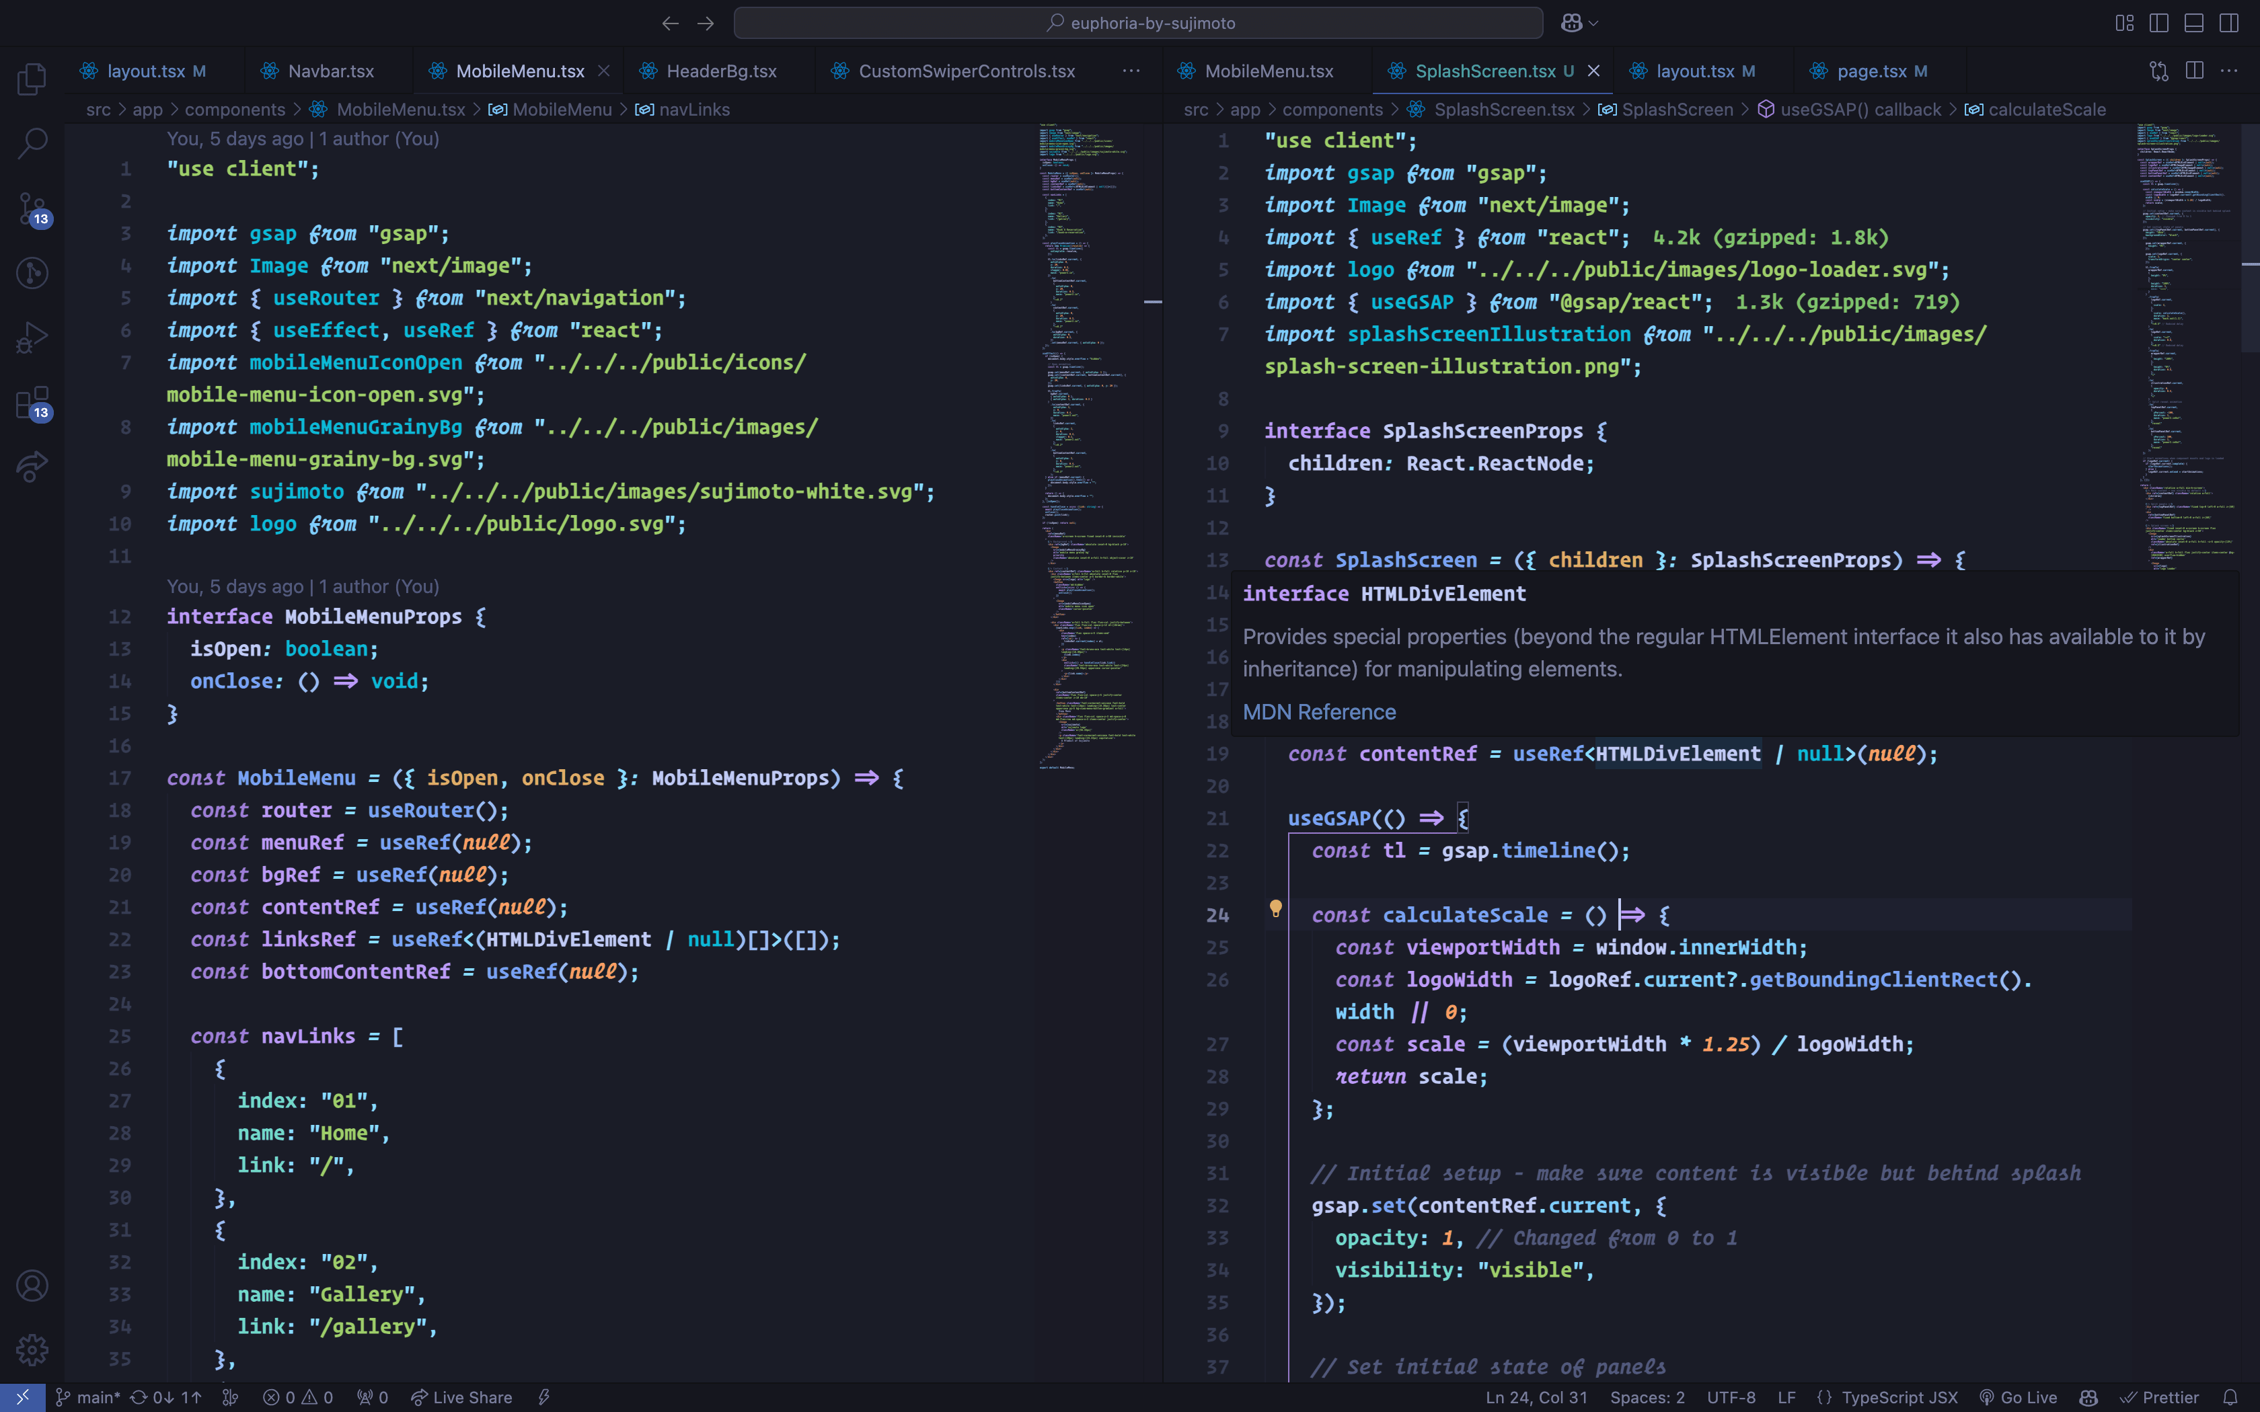Screen dimensions: 2260x1412
Task: Click the Copilot status icon in status bar
Action: pos(2089,1397)
